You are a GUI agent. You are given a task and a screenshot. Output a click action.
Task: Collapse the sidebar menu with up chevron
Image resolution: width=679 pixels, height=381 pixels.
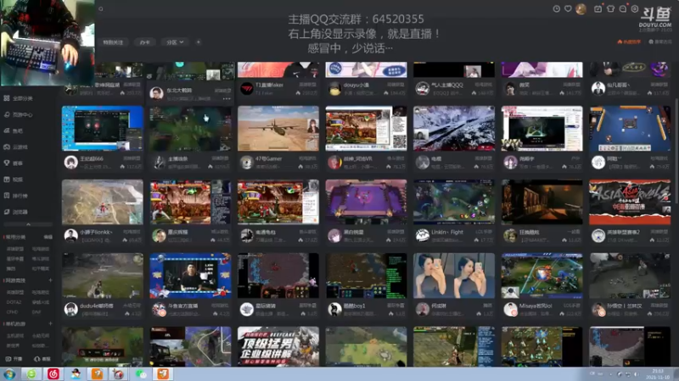[x=28, y=224]
